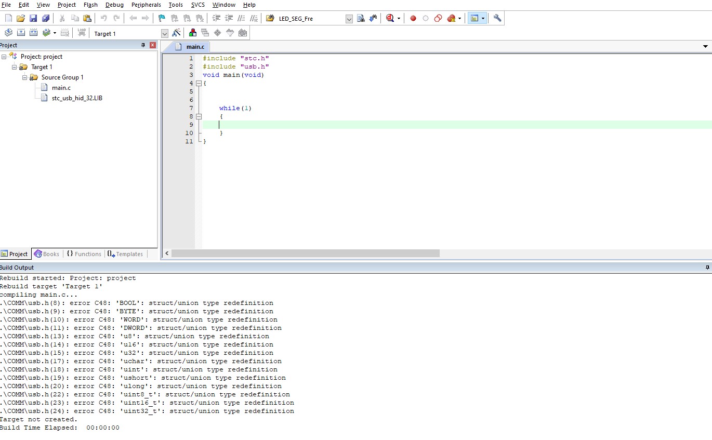
Task: Select main.c in the project tree
Action: coord(61,88)
